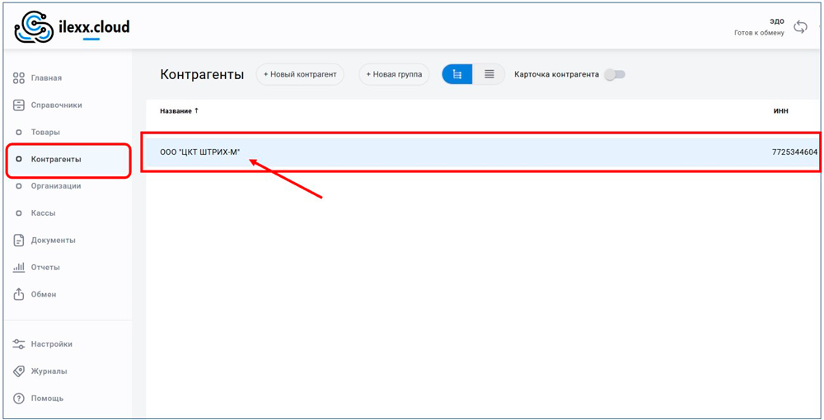Click the Обмен upload icon
Image resolution: width=824 pixels, height=420 pixels.
coord(19,294)
